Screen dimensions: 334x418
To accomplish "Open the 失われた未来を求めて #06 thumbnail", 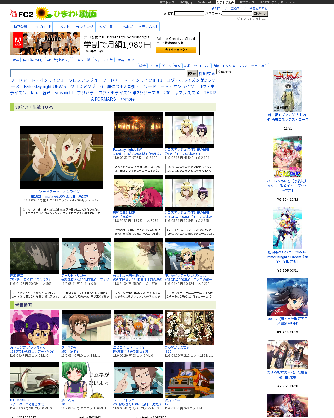I will click(138, 256).
